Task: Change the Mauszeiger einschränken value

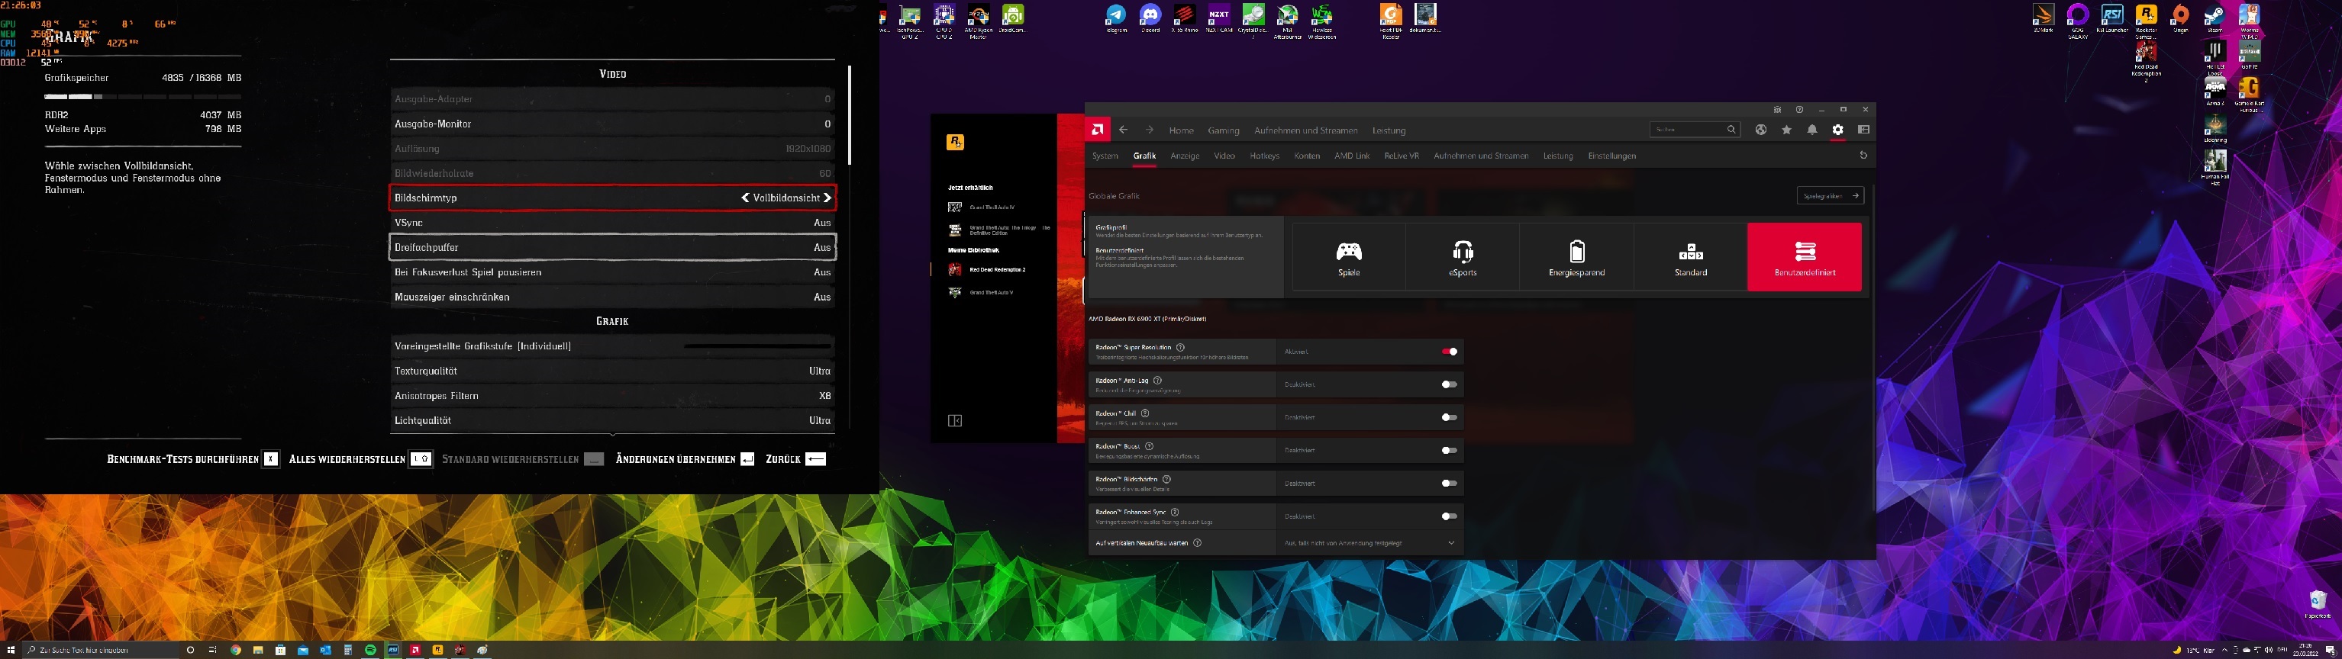Action: click(x=822, y=297)
